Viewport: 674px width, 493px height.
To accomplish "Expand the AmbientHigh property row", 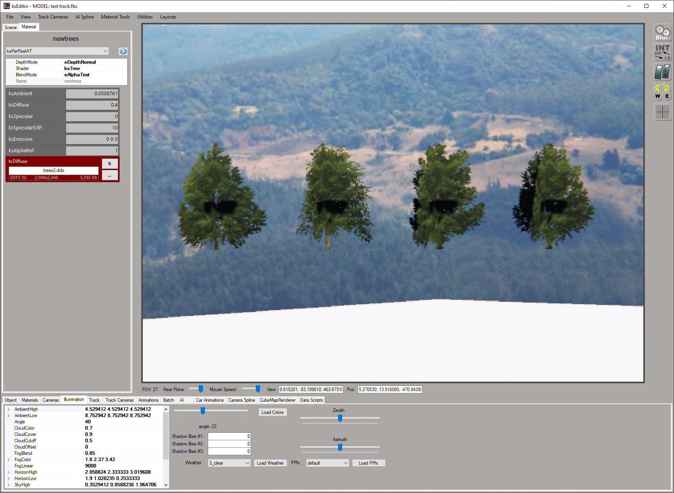I will tap(9, 409).
